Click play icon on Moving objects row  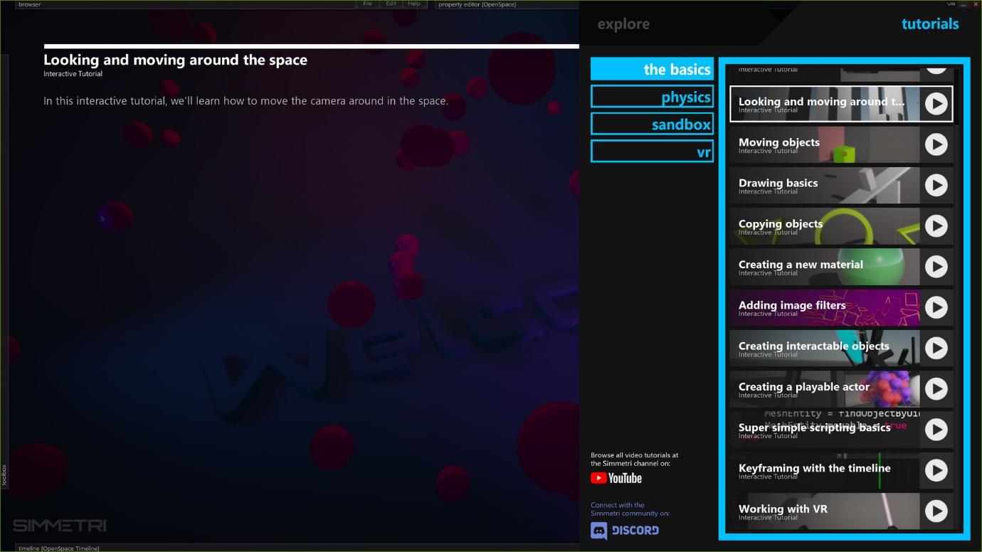coord(936,144)
